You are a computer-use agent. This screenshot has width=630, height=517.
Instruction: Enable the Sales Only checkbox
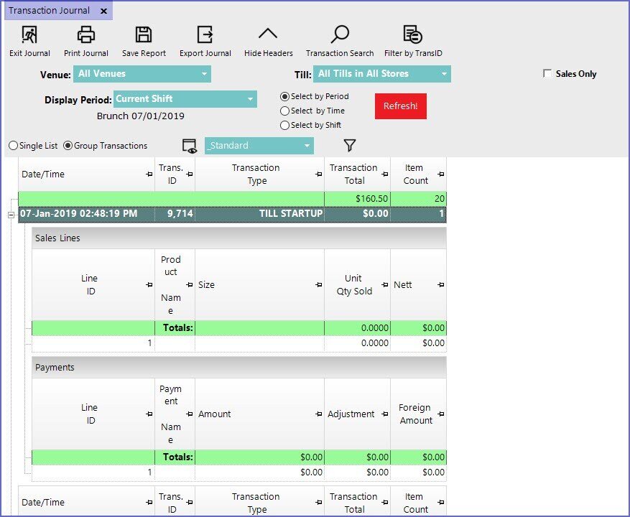pyautogui.click(x=547, y=74)
